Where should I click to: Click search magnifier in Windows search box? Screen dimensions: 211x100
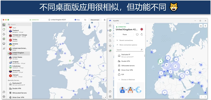pyautogui.click(x=141, y=50)
